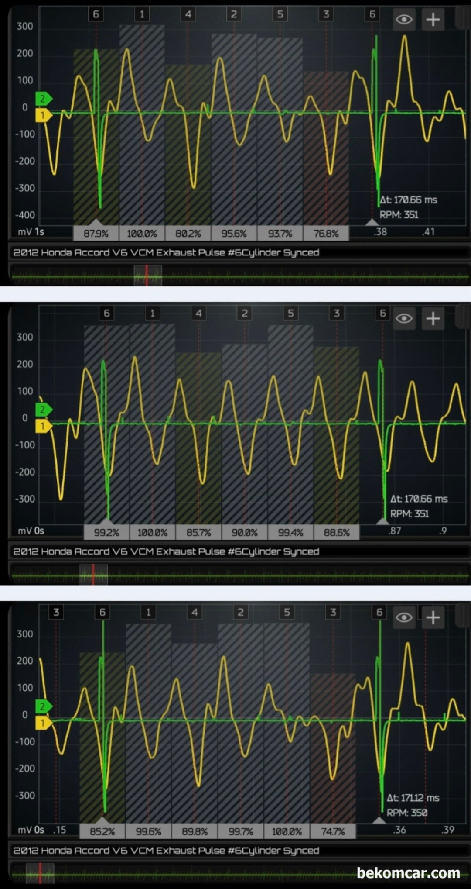Toggle the eye icon in the top scope panel
This screenshot has width=471, height=889.
[x=404, y=20]
